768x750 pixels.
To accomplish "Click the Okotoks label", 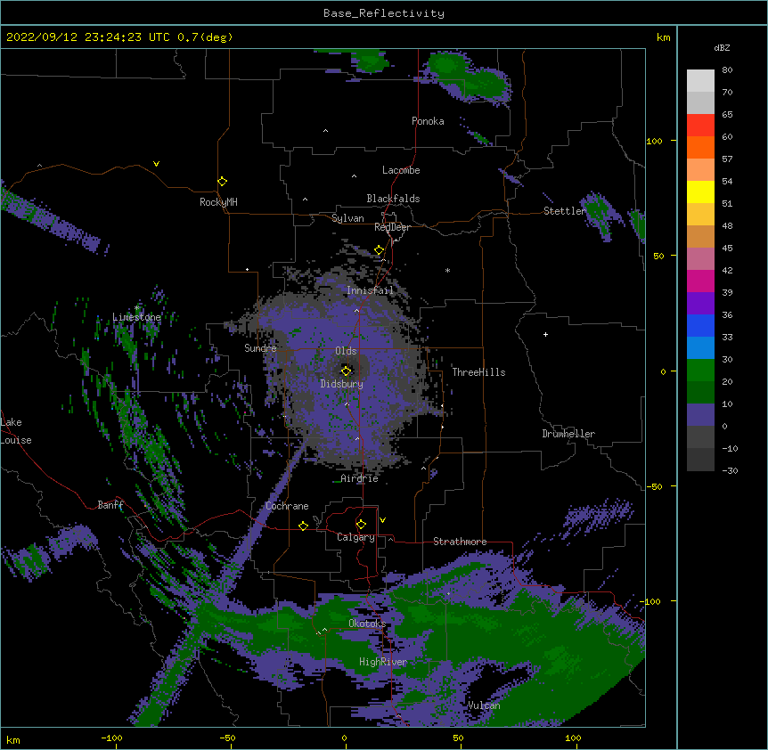I will [x=367, y=624].
